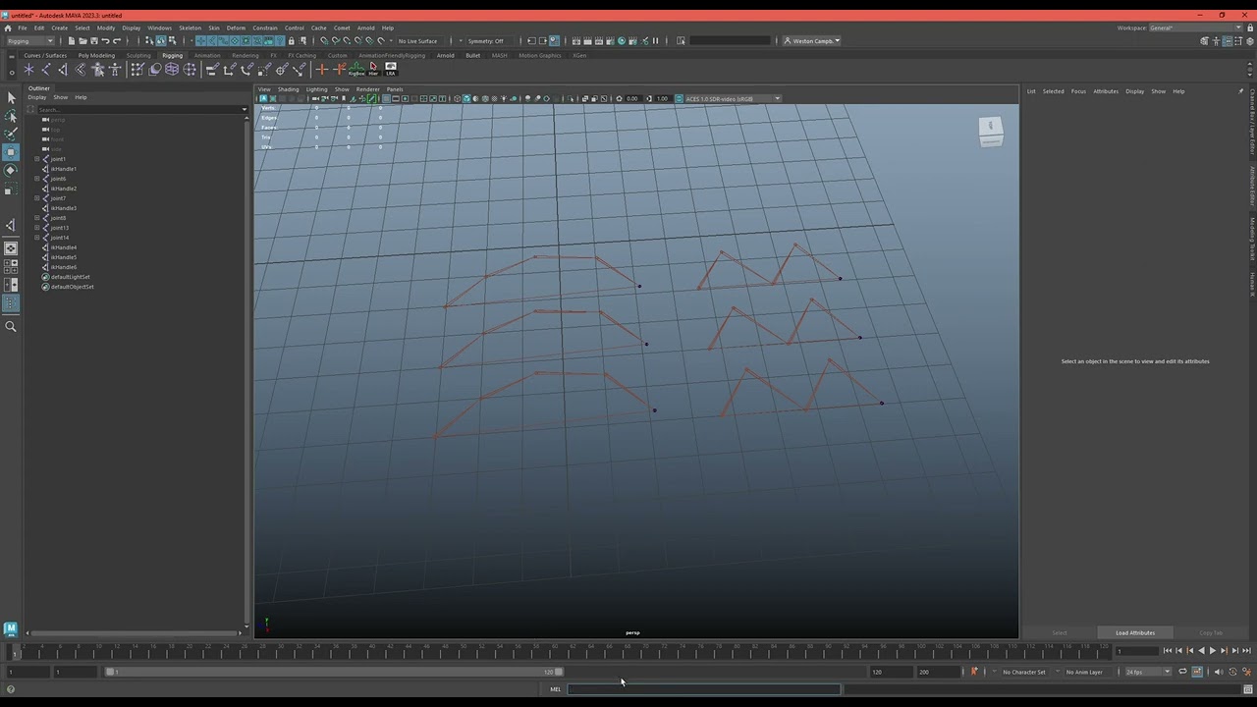The width and height of the screenshot is (1257, 707).
Task: Switch to four-view pane layout
Action: (x=11, y=266)
